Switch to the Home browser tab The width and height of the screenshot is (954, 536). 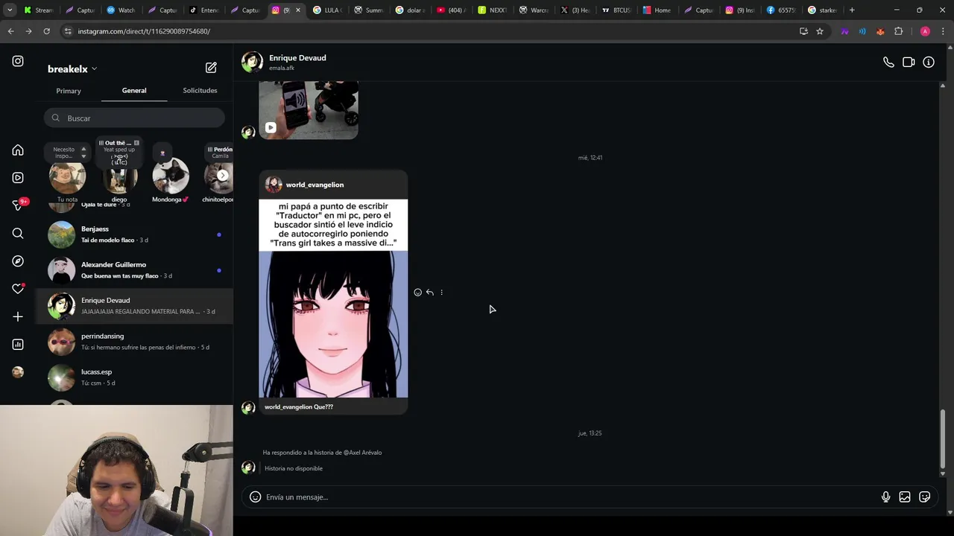pos(657,10)
